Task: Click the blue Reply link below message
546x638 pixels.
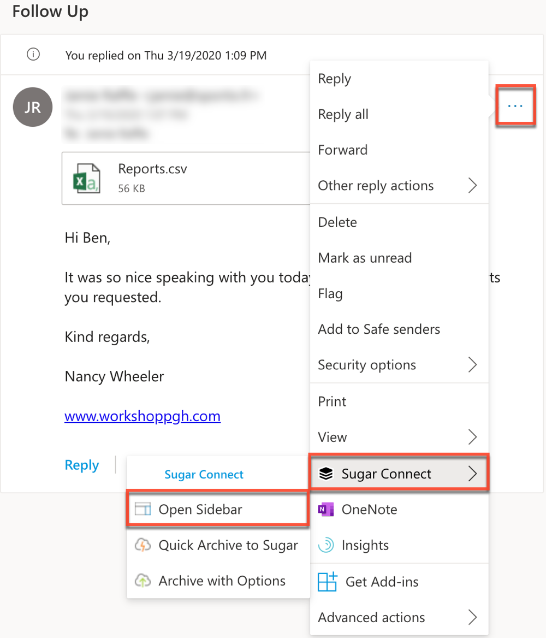Action: 82,465
